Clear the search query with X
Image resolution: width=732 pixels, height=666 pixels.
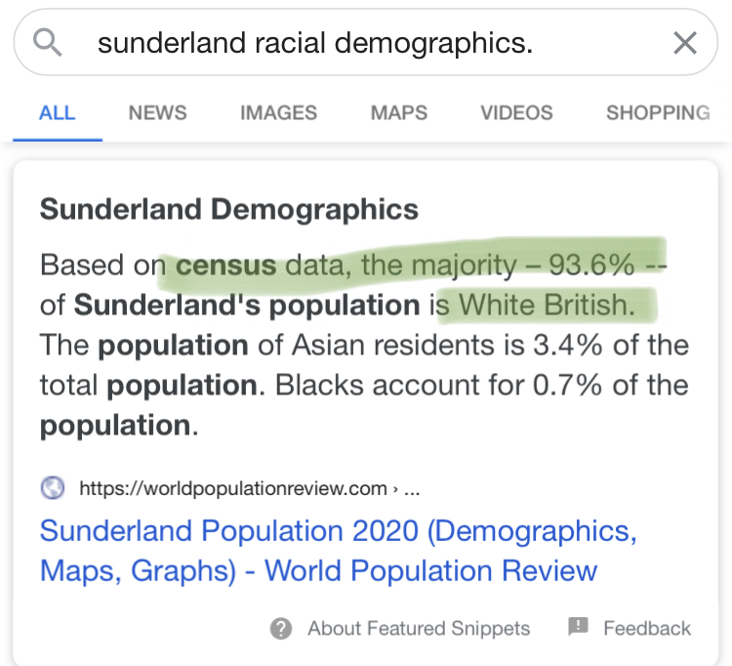[x=685, y=42]
